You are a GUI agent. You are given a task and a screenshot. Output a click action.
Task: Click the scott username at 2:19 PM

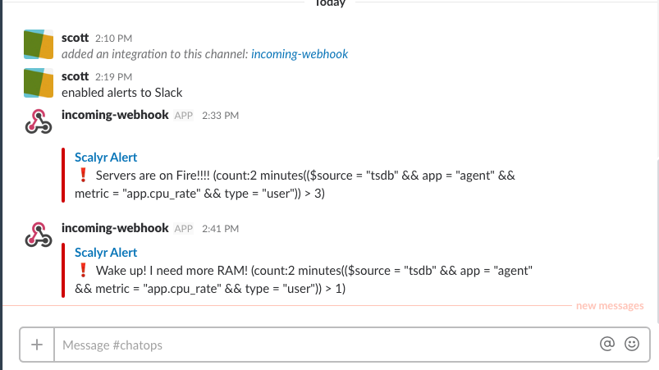pyautogui.click(x=75, y=76)
